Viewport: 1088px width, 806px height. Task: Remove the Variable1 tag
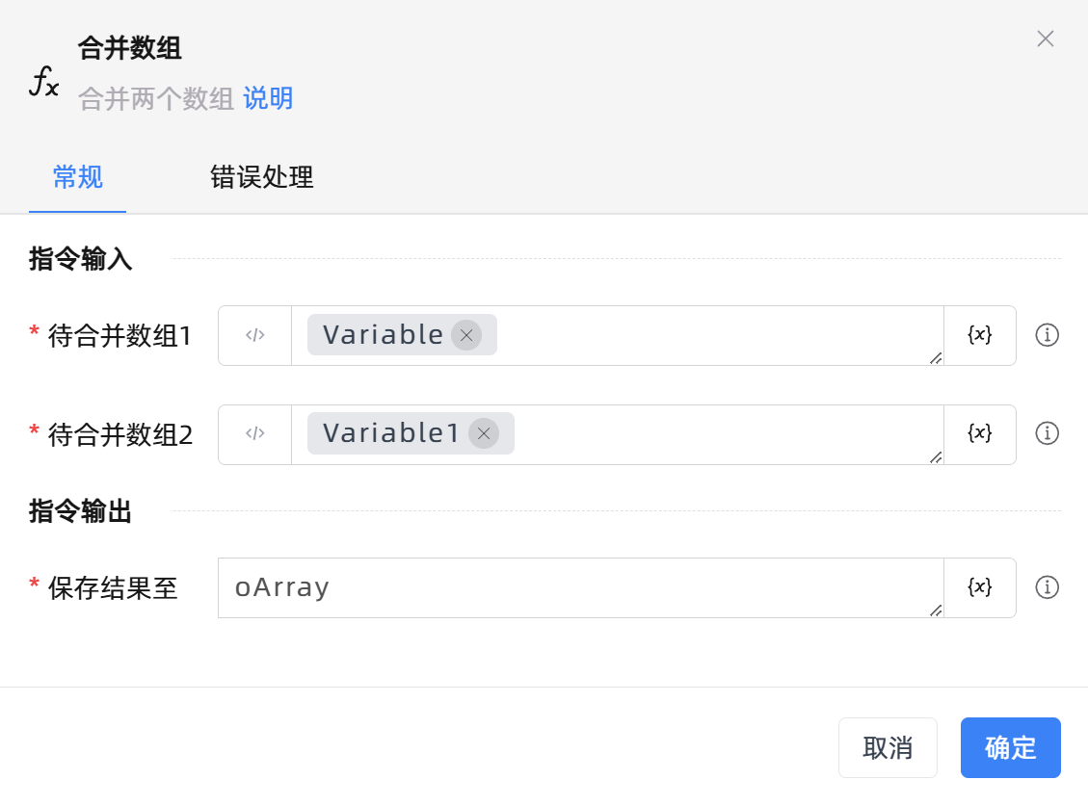click(484, 433)
